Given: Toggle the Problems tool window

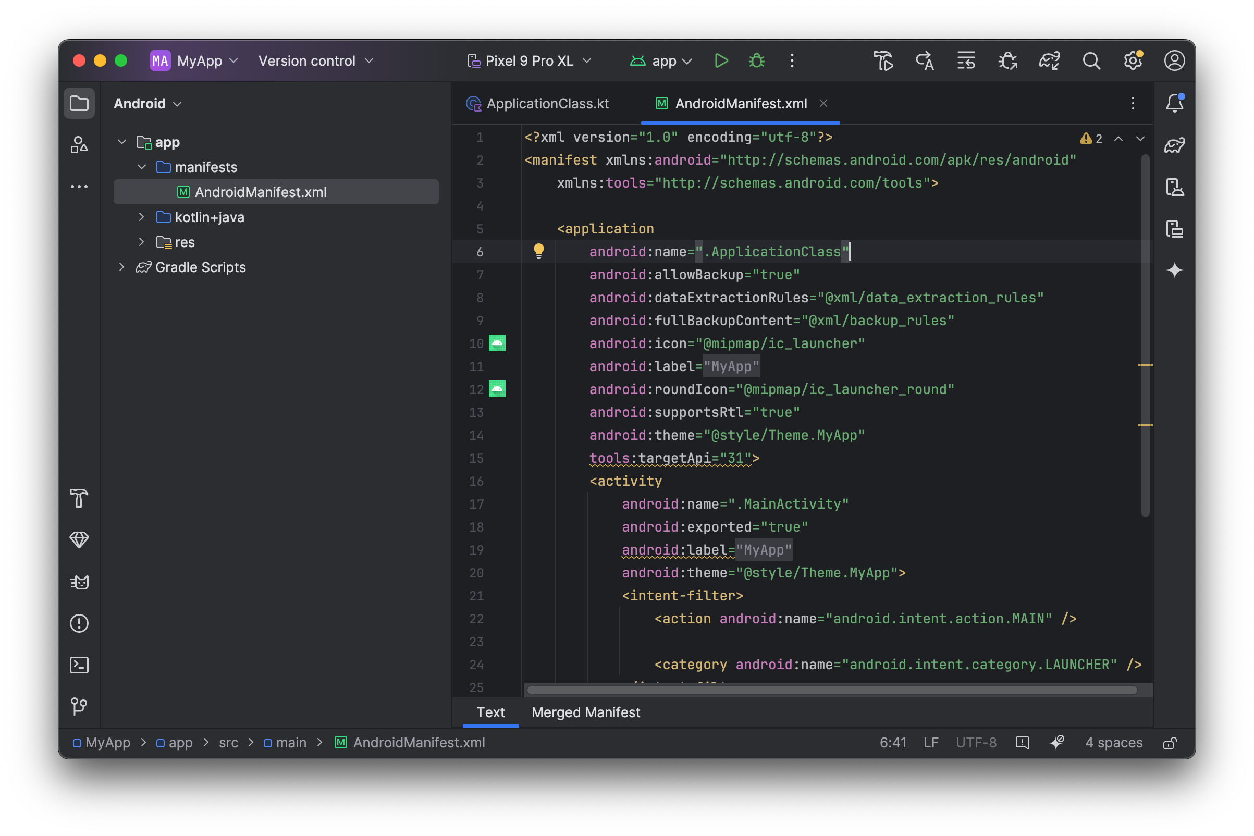Looking at the screenshot, I should tap(79, 623).
